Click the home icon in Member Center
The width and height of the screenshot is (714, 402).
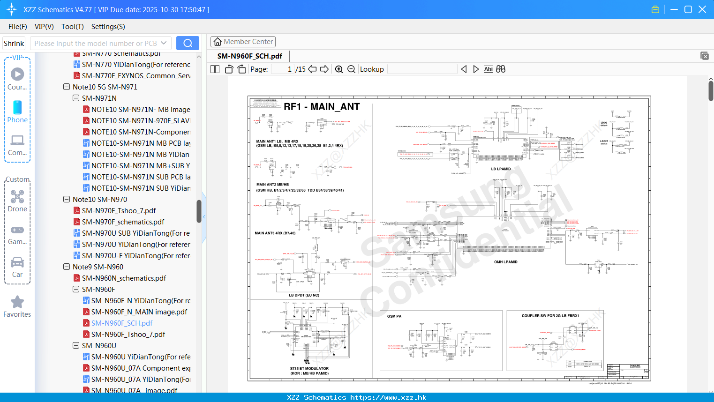218,42
